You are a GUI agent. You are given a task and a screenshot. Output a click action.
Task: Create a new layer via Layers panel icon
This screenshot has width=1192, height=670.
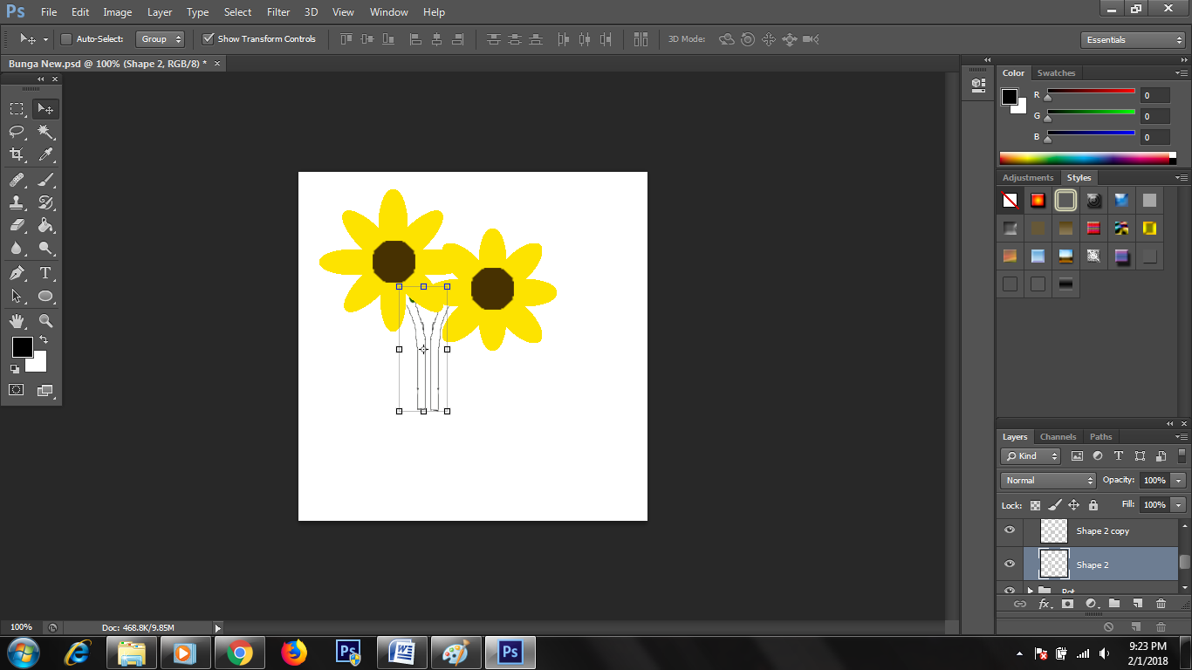click(x=1137, y=604)
